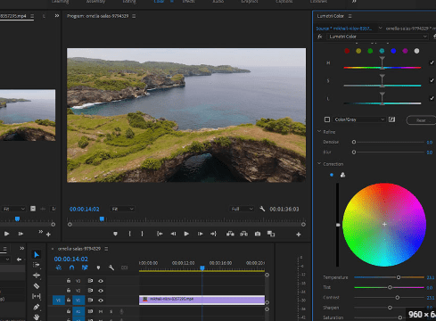Click the captions track options icon in timeline
Screen dimensions: 436x321
[125, 267]
